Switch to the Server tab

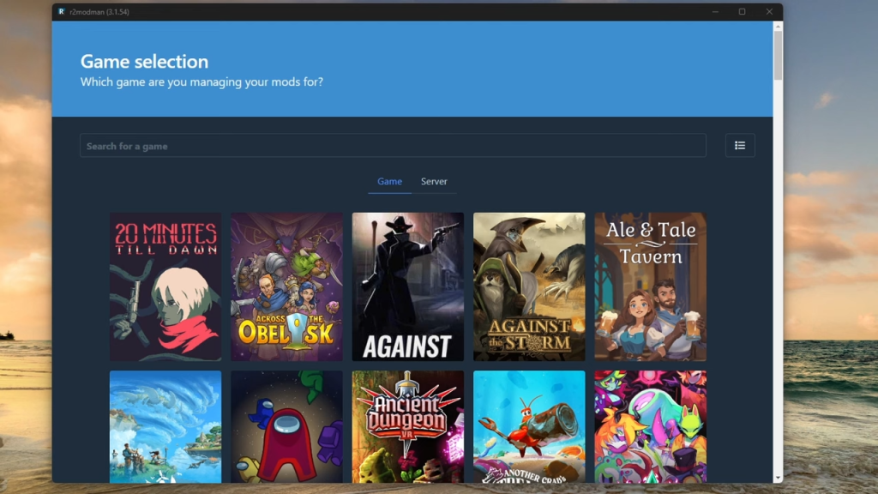434,182
